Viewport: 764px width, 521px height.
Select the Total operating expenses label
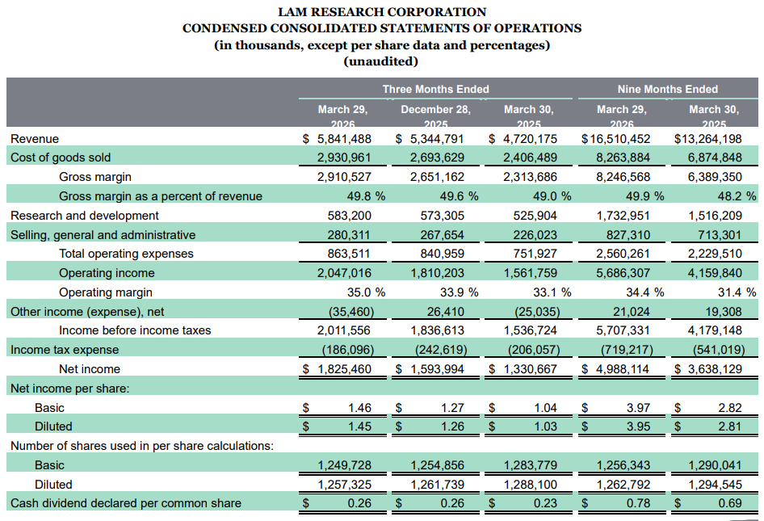[126, 254]
